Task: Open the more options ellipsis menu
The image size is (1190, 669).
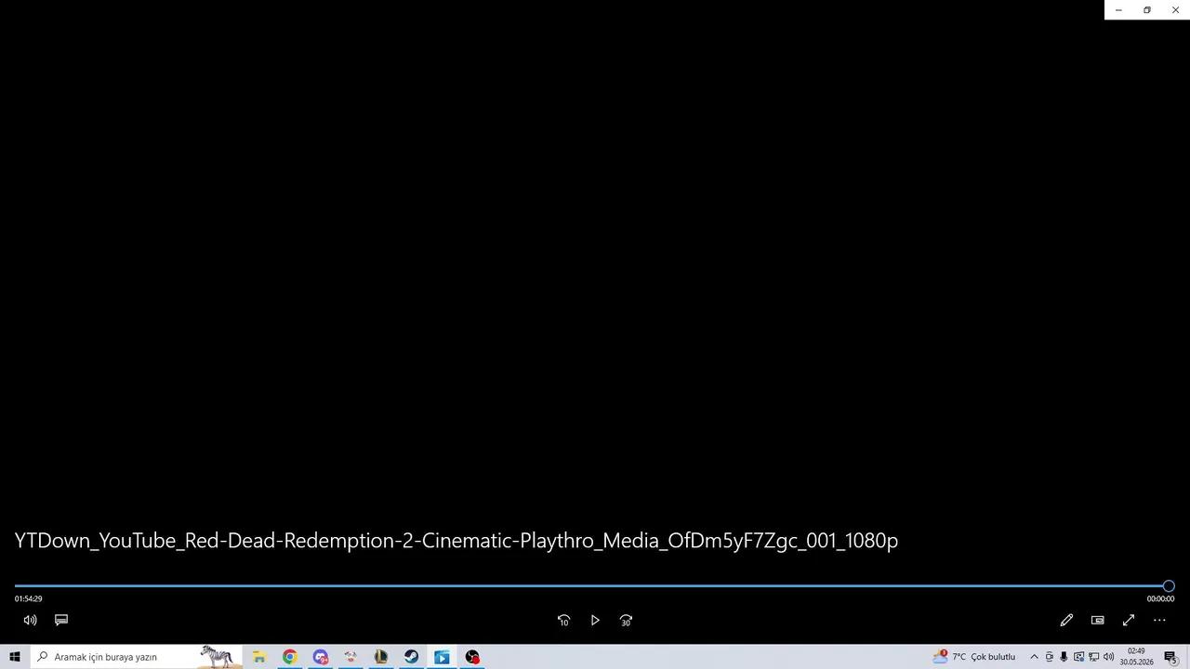Action: pos(1159,620)
